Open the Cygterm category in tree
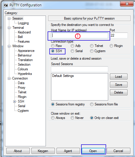The width and height of the screenshot is (135, 157). [23, 111]
